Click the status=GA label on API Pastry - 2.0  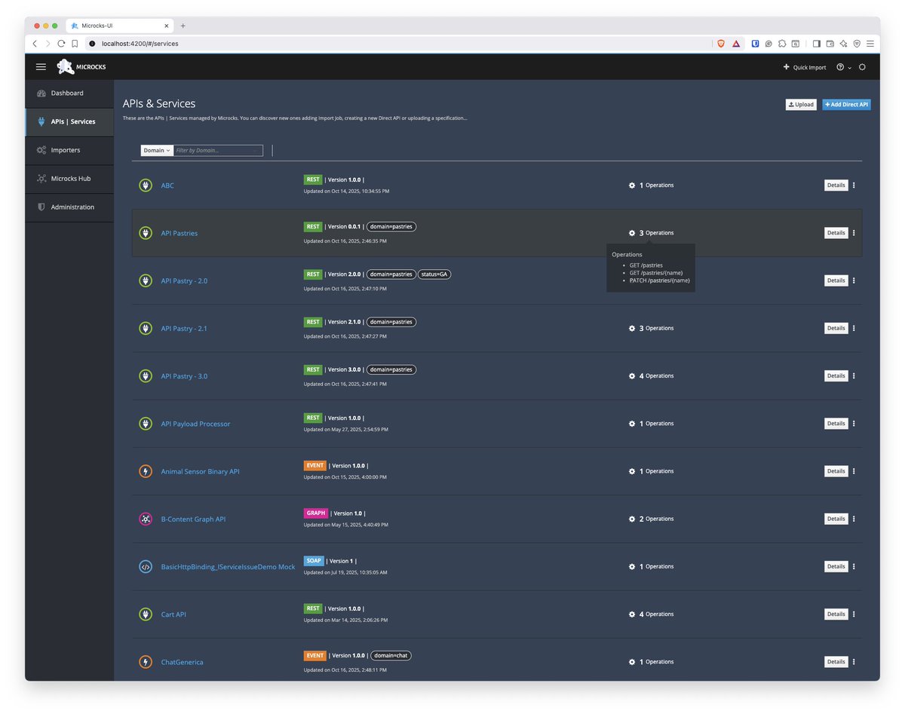[x=434, y=274]
